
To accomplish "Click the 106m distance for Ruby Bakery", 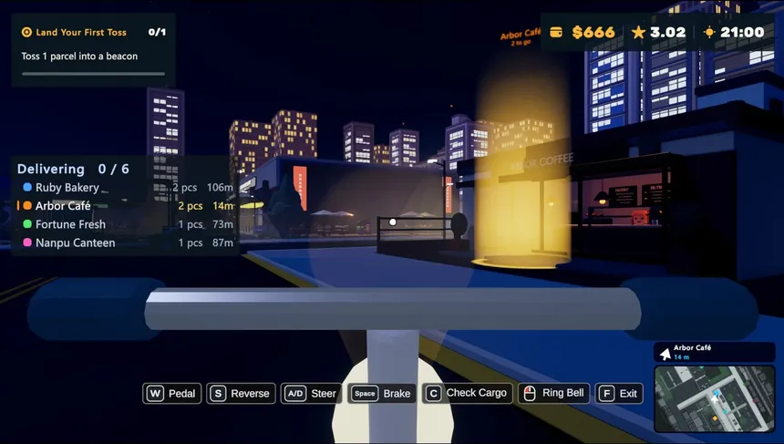I will pos(220,188).
